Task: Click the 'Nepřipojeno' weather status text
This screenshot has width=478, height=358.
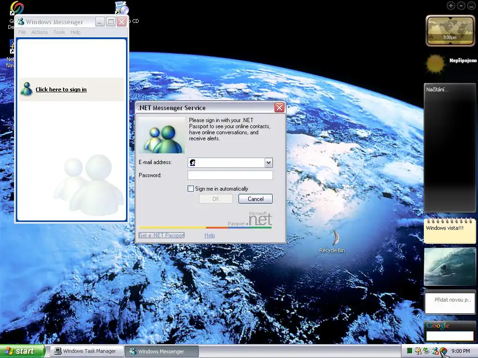Action: (463, 61)
